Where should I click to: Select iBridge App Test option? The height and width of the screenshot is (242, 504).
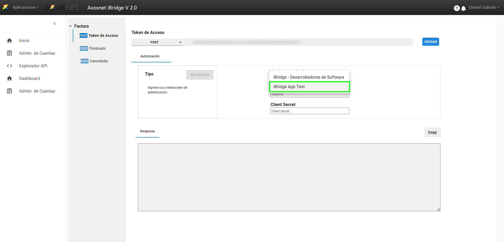pyautogui.click(x=309, y=87)
